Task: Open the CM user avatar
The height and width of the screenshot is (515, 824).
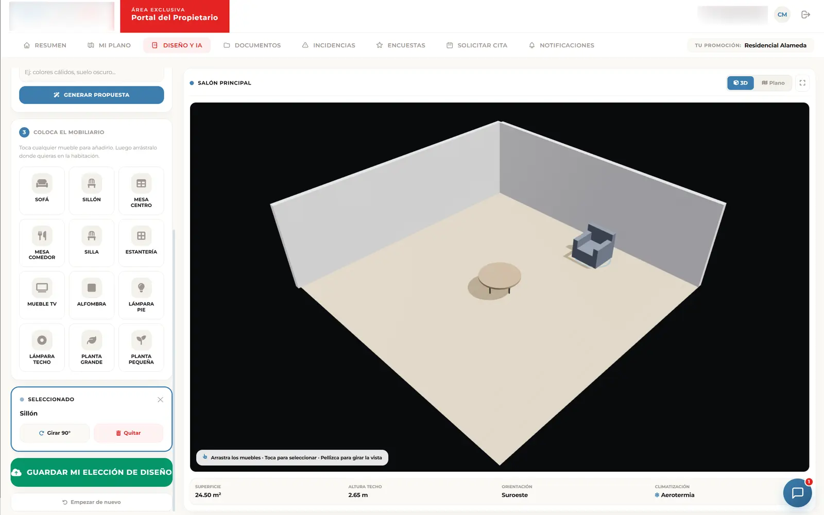Action: (x=782, y=14)
